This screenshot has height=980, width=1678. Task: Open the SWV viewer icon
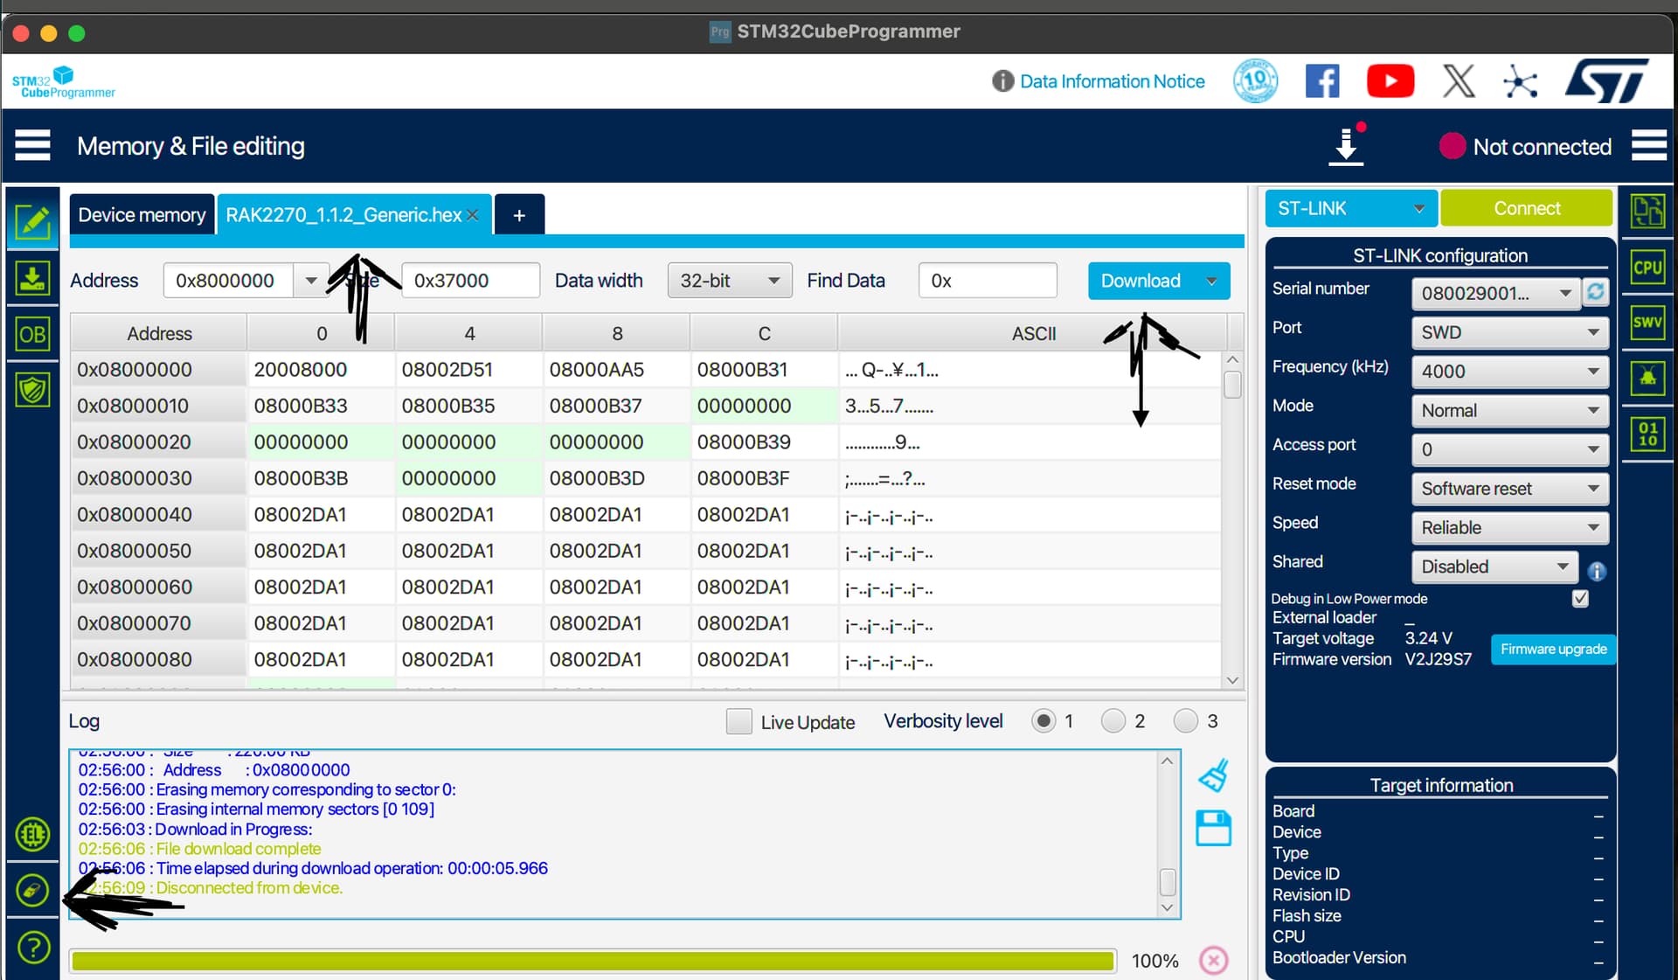coord(1647,322)
